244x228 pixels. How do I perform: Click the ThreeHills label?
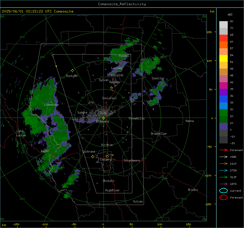pos(136,118)
